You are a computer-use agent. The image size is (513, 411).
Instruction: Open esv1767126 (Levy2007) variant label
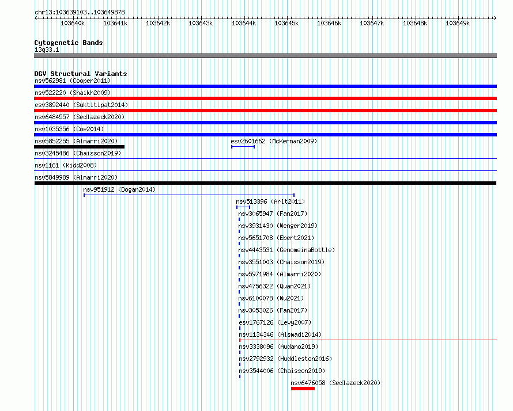coord(275,322)
